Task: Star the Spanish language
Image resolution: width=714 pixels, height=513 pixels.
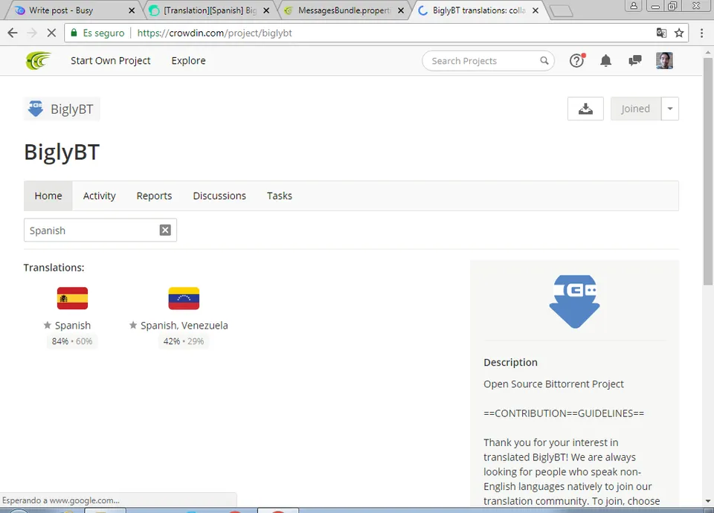Action: (48, 325)
